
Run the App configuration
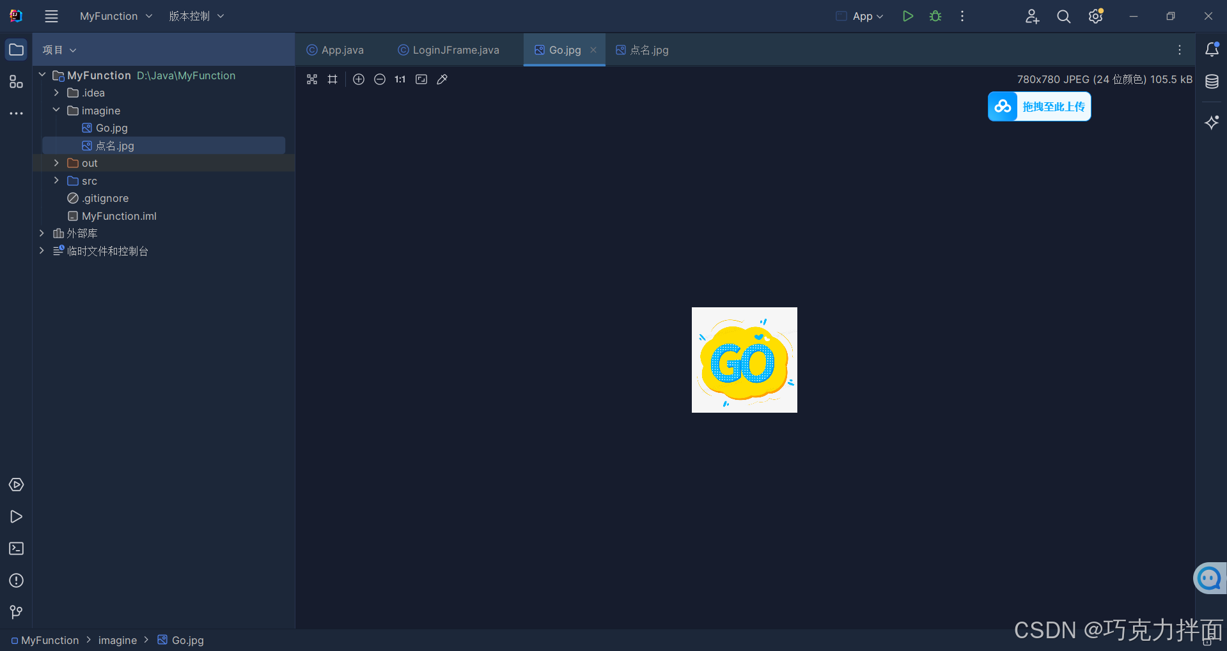[x=907, y=17]
